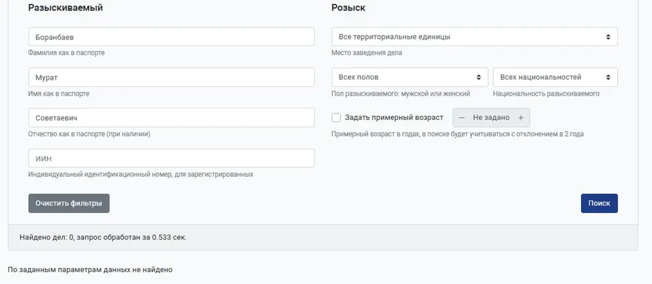The image size is (652, 284).
Task: Click the arrow icon on 'Всех полов' selector
Action: [x=478, y=77]
